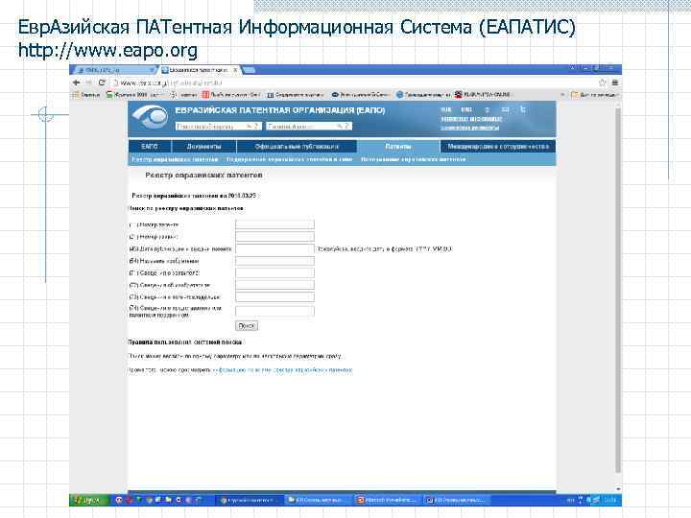
Task: Open the Документы menu item
Action: pos(204,146)
